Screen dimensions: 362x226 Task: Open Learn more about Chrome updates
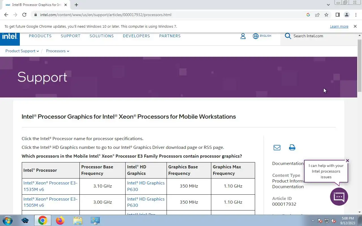(x=339, y=26)
